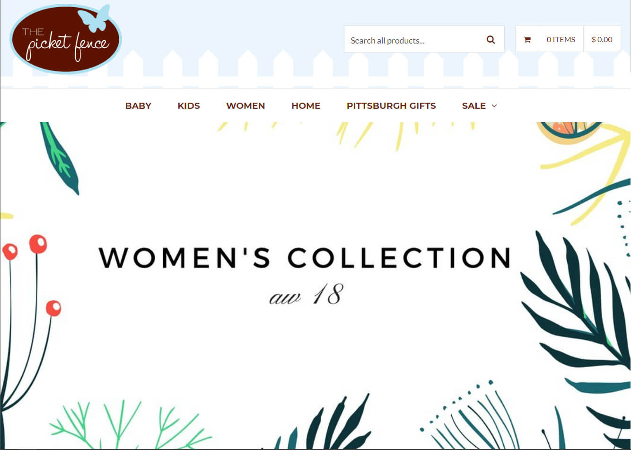The image size is (631, 450).
Task: Open the SALE category
Action: click(473, 106)
